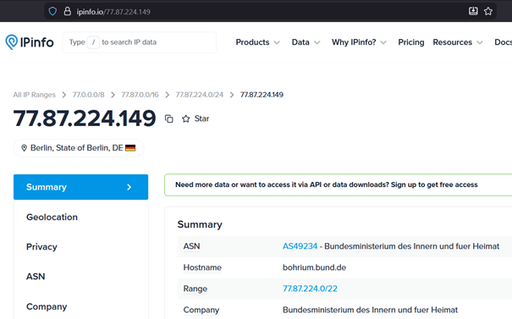Click the location pin icon for Berlin
The height and width of the screenshot is (319, 512).
click(x=24, y=148)
